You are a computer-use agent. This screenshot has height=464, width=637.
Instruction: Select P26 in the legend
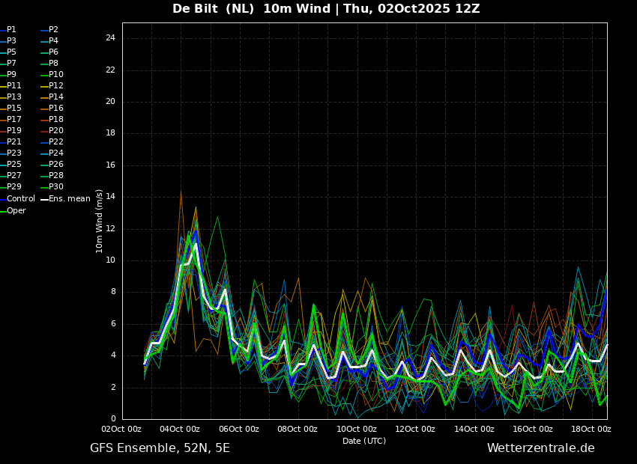pos(55,165)
